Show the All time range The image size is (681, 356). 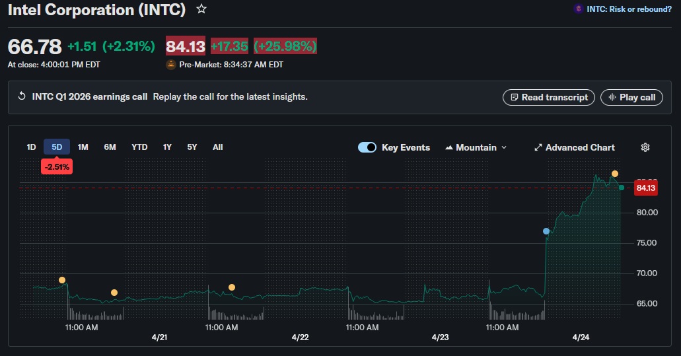[217, 147]
